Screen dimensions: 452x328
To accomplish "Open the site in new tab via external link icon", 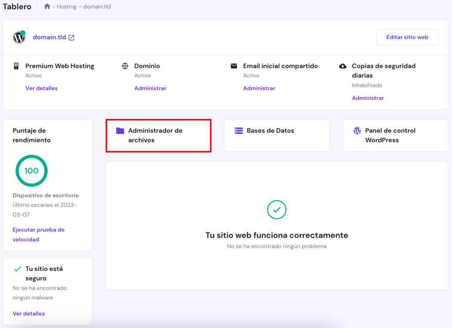I will point(72,37).
